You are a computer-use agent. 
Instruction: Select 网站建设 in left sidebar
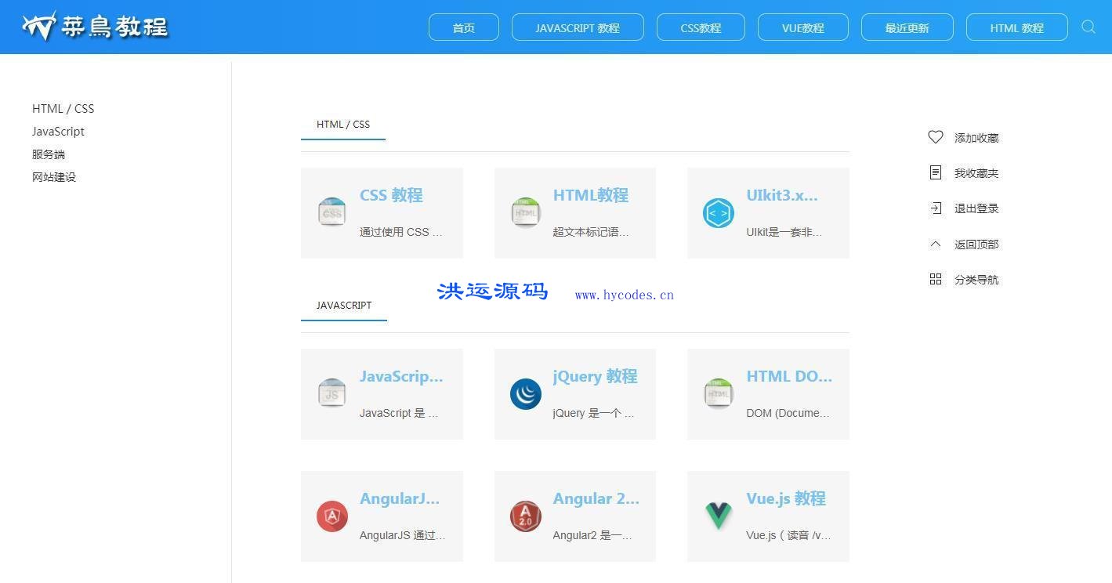[x=54, y=177]
